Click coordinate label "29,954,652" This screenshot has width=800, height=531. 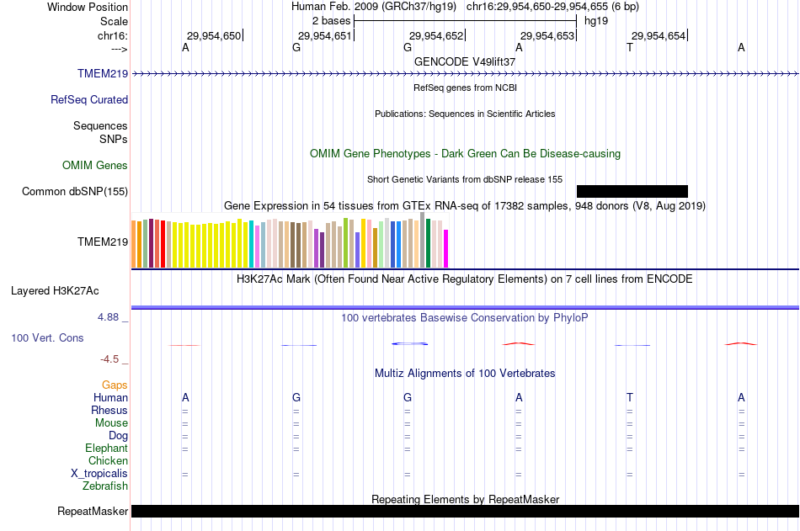point(436,35)
